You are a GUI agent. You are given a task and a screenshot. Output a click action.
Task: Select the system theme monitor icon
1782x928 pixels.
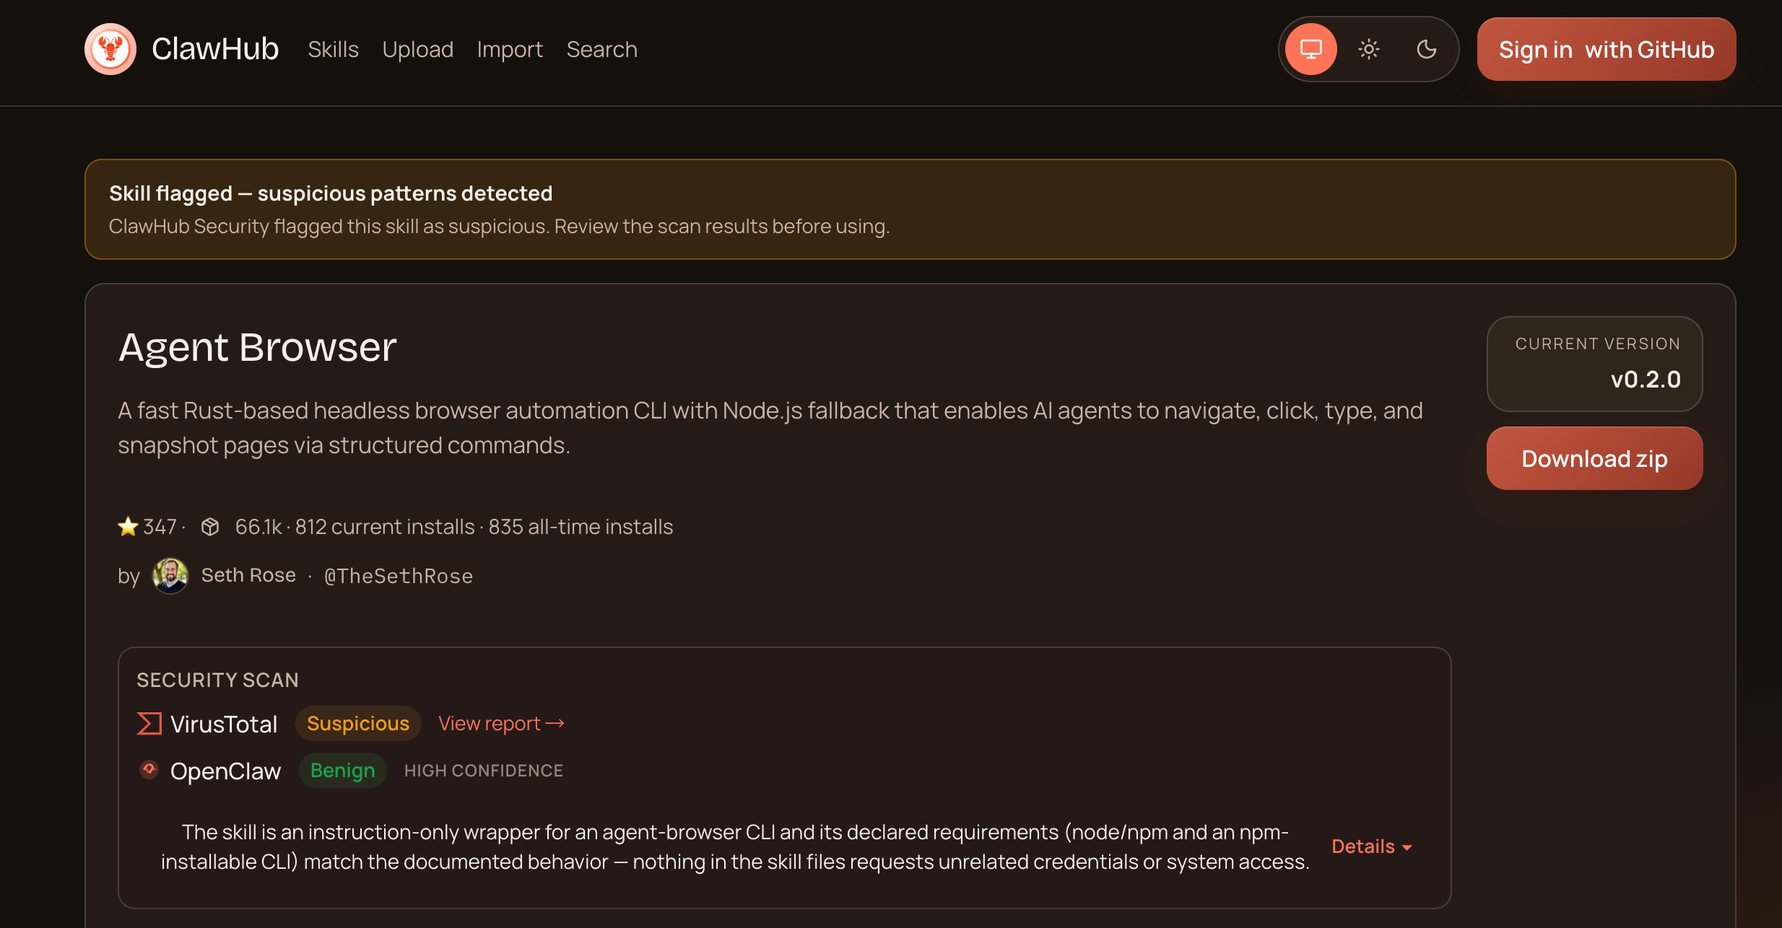coord(1311,49)
